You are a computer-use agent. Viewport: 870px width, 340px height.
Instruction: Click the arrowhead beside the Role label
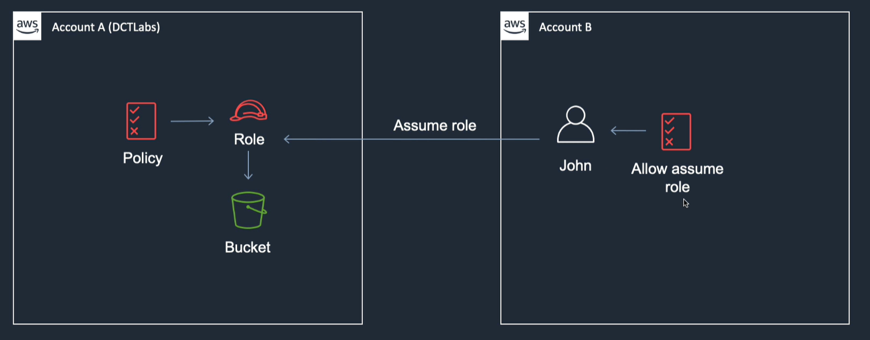[288, 139]
